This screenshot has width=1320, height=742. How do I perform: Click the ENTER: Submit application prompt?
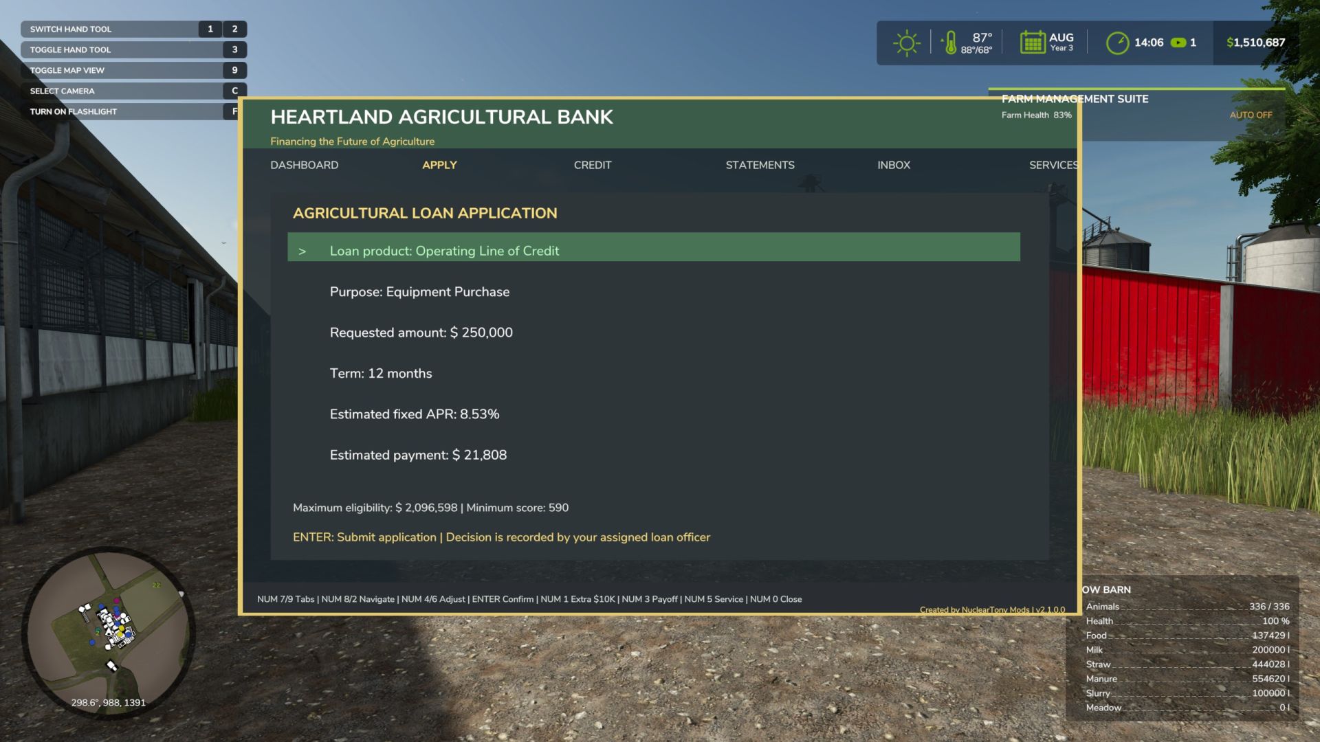tap(364, 537)
